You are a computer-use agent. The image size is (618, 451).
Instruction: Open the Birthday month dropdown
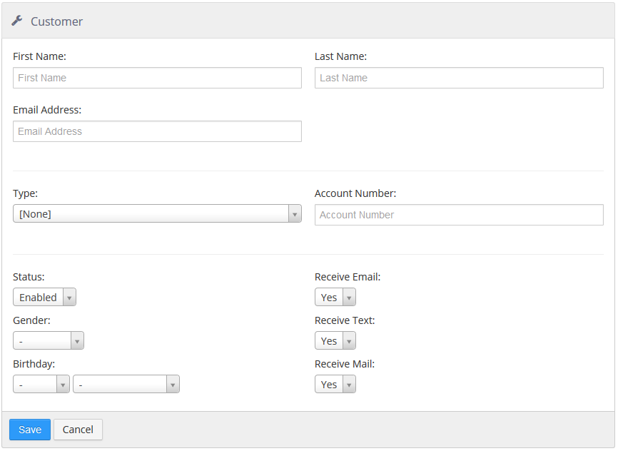[41, 385]
